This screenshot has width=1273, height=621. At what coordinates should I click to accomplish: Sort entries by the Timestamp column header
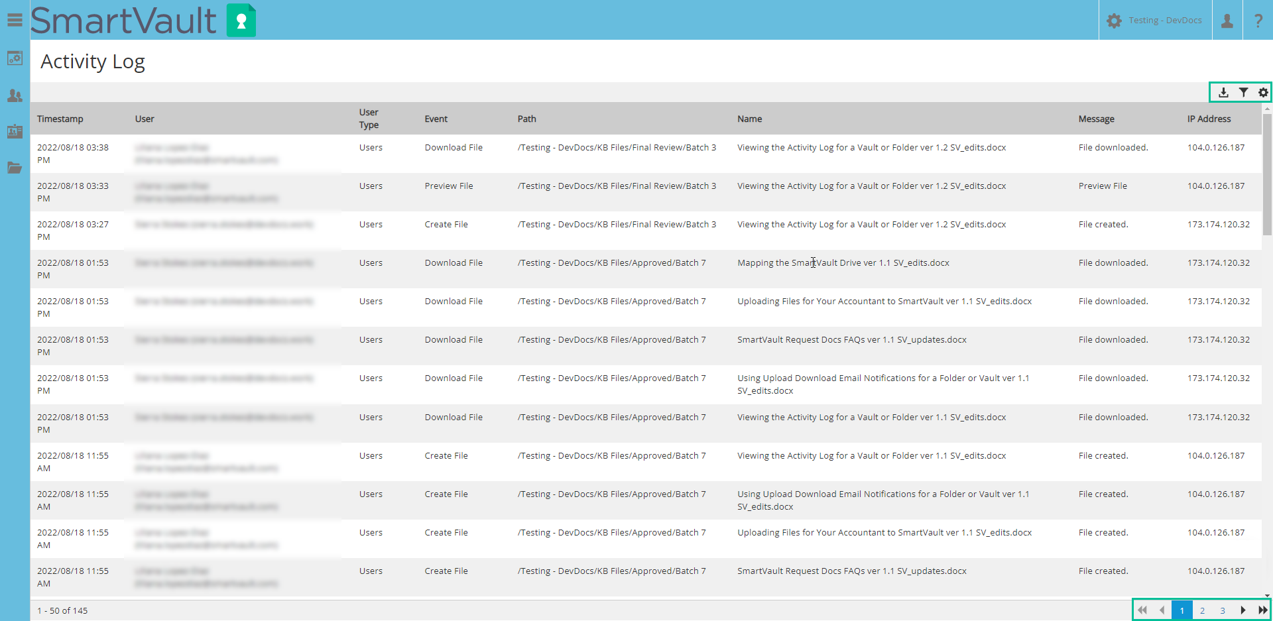click(60, 119)
